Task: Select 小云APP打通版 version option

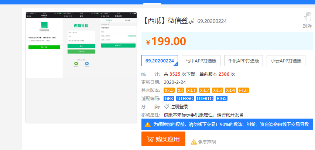Action: click(286, 61)
